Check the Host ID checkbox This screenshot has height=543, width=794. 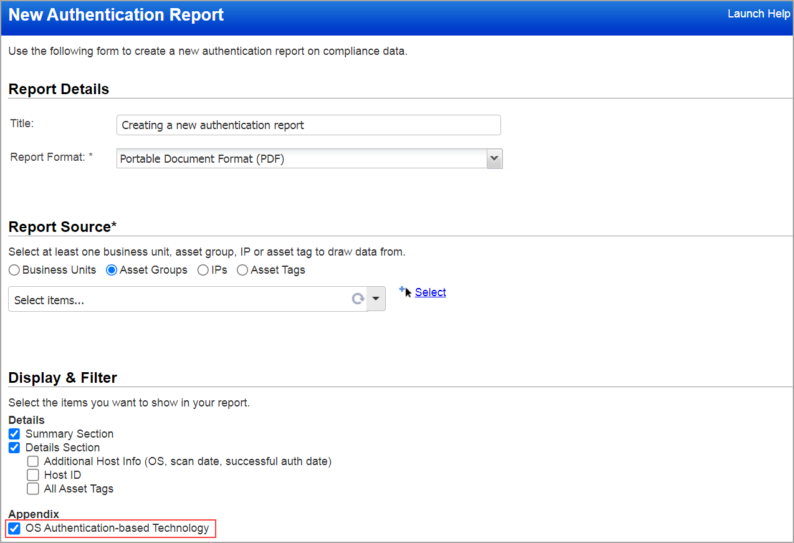click(x=33, y=475)
